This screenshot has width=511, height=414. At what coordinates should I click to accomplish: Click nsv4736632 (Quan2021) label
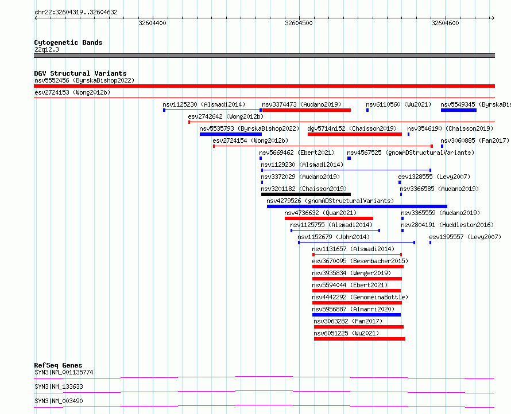320,213
